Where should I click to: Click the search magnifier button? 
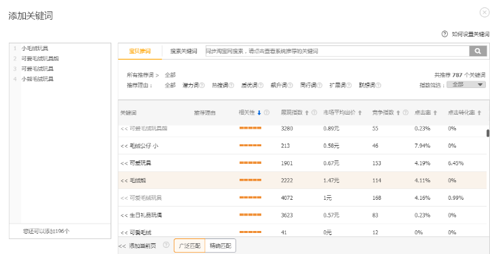[478, 51]
